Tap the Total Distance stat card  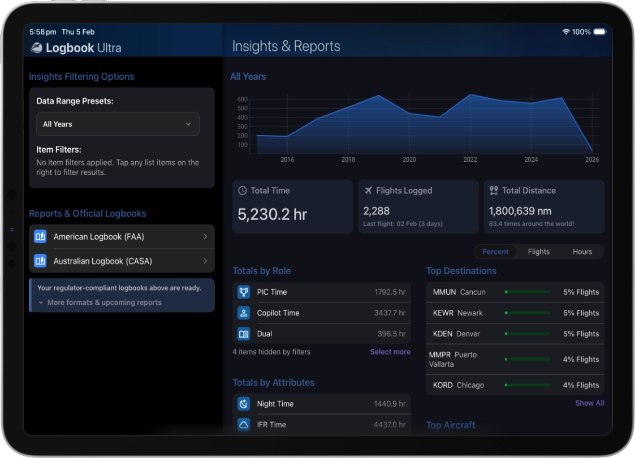pos(543,207)
